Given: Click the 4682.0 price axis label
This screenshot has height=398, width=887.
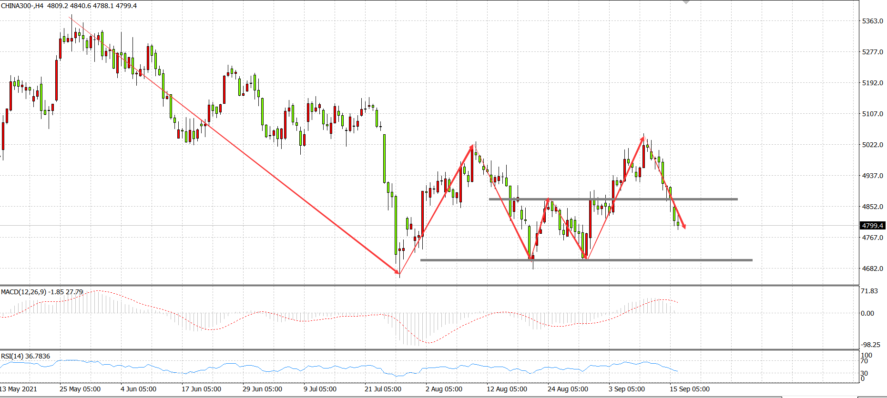Looking at the screenshot, I should coord(872,269).
